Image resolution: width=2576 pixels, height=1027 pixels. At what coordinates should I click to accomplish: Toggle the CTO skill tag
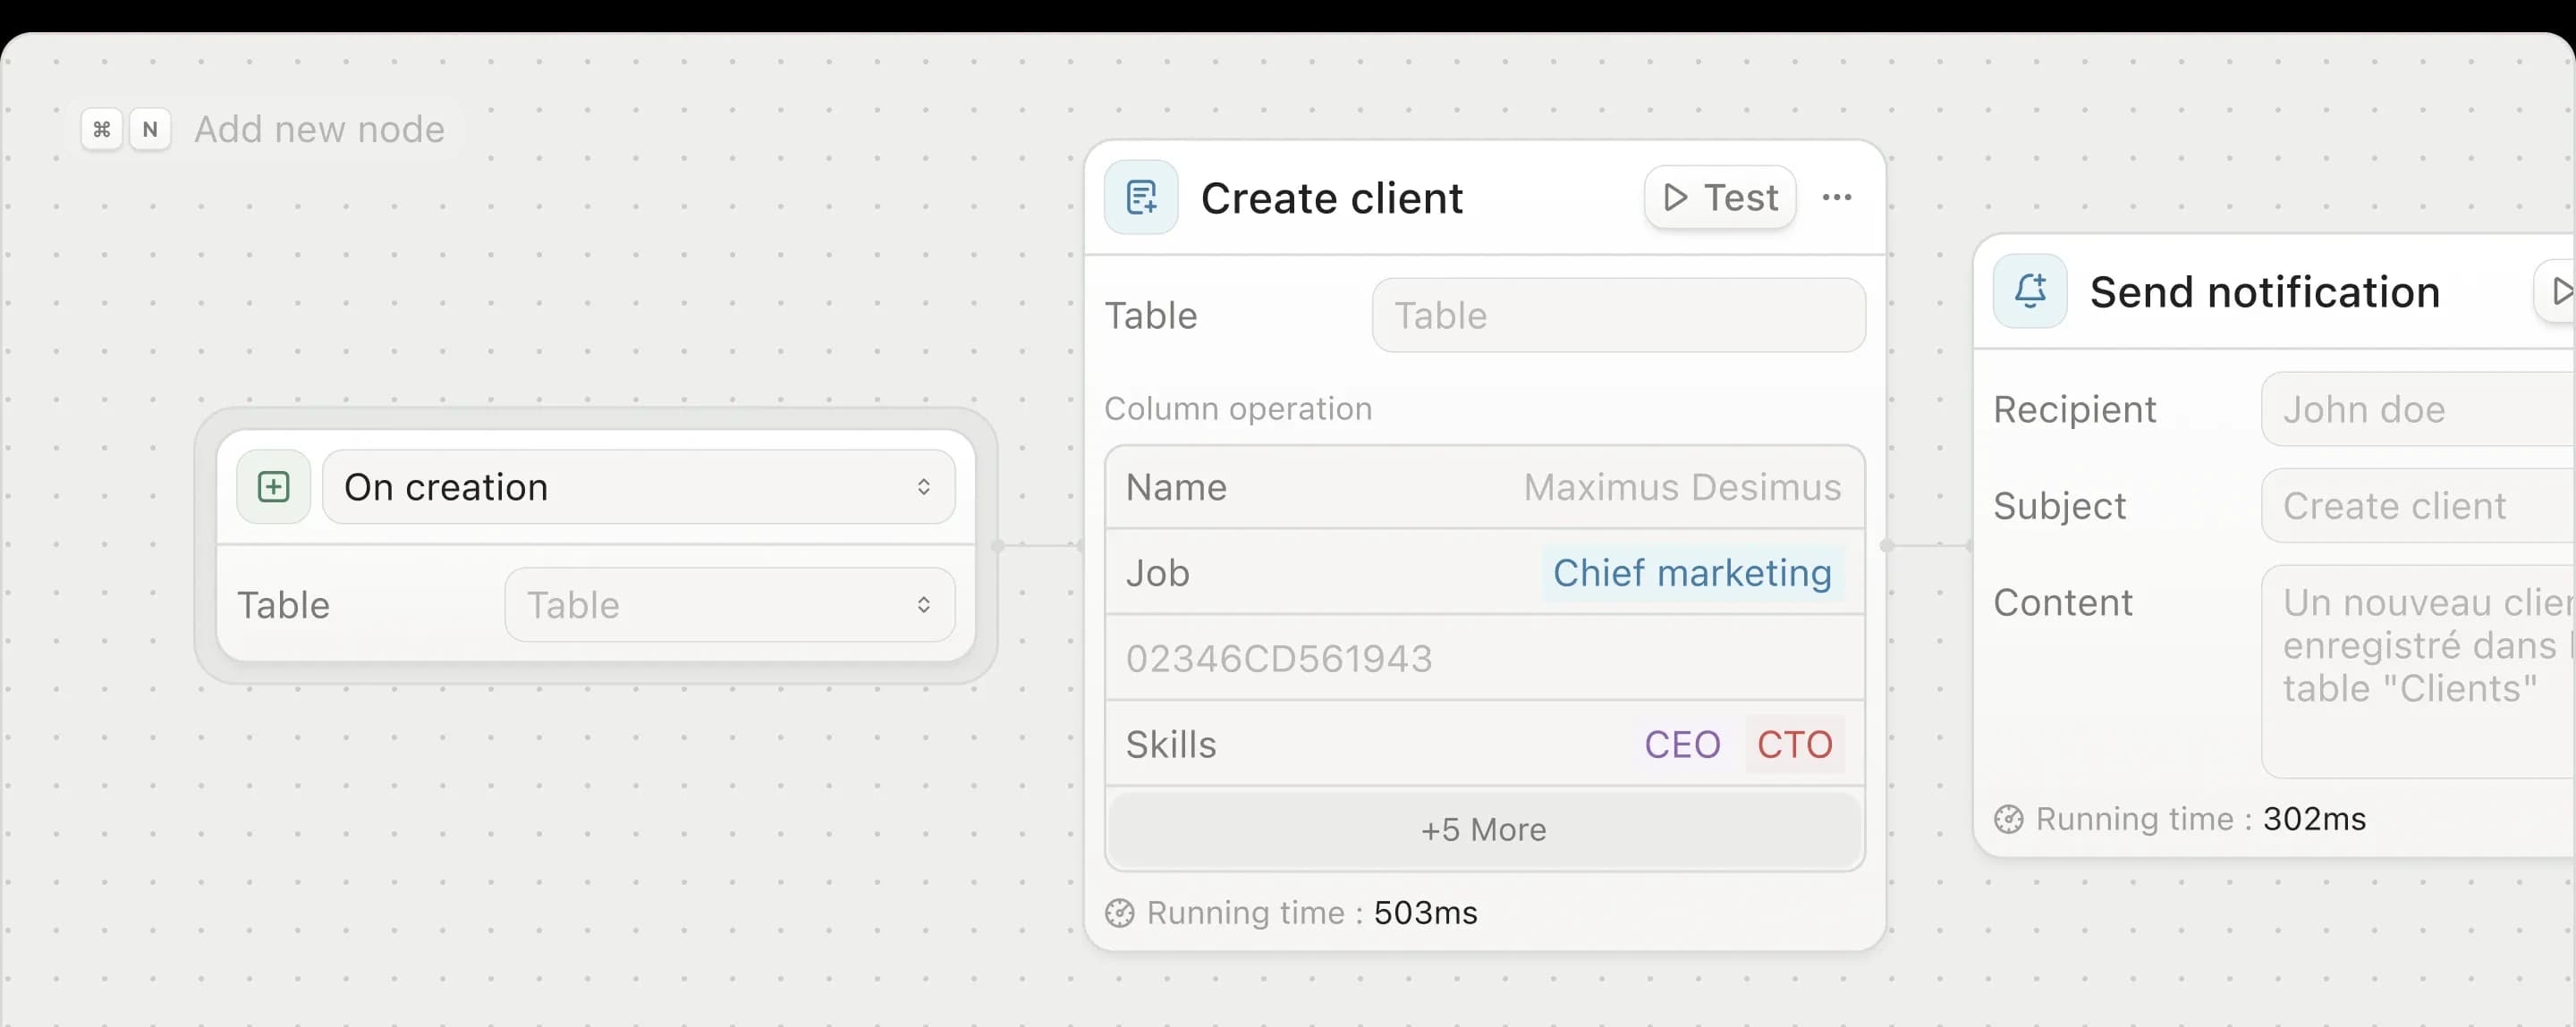(1794, 744)
